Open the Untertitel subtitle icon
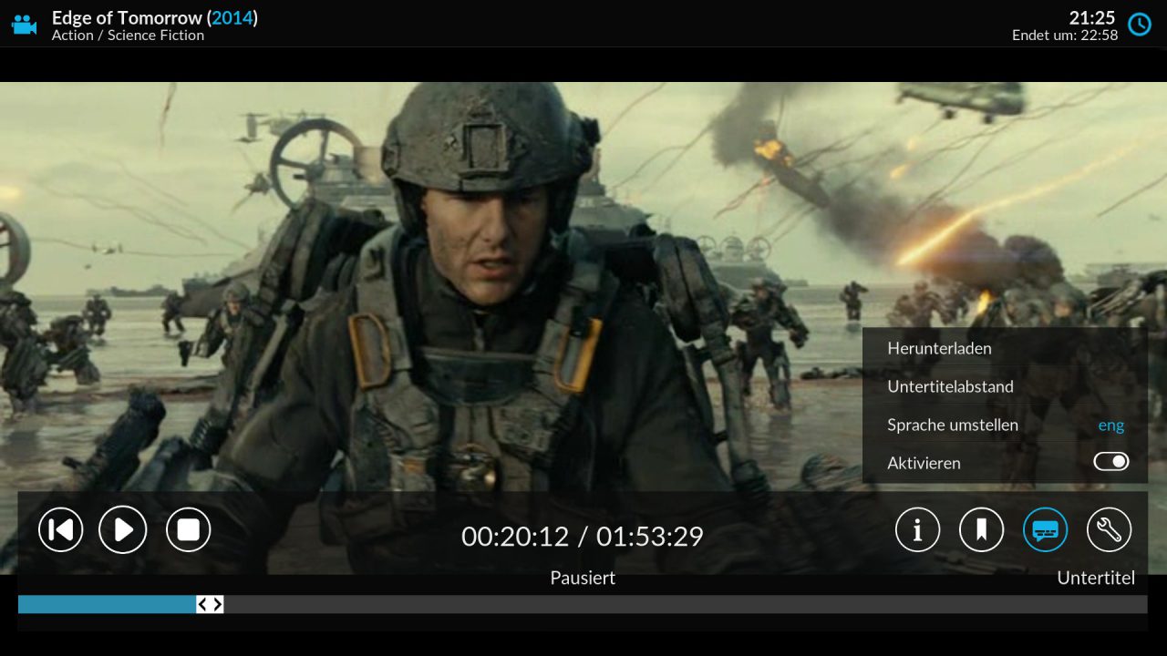Viewport: 1167px width, 656px height. (1045, 529)
